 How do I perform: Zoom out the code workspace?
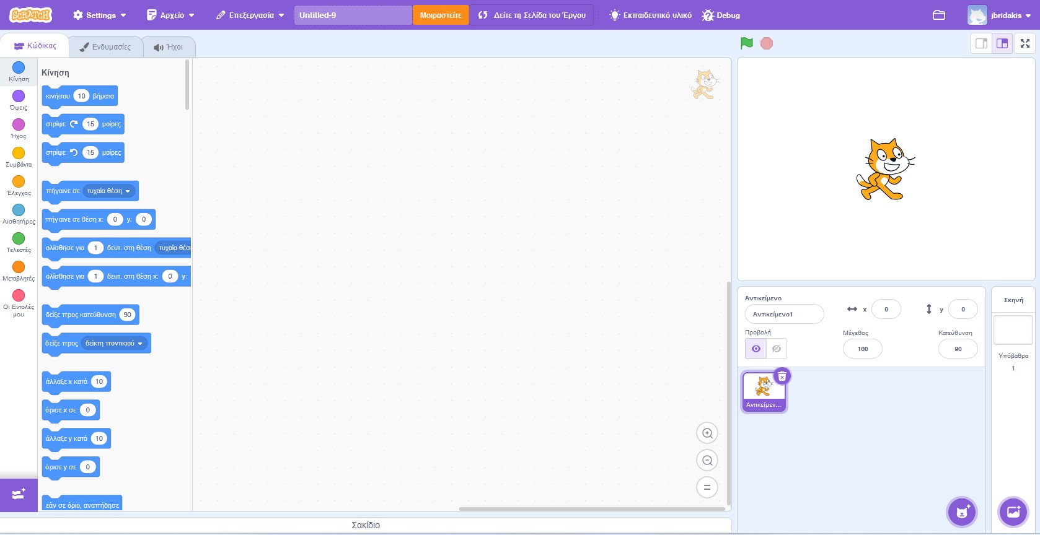point(707,460)
